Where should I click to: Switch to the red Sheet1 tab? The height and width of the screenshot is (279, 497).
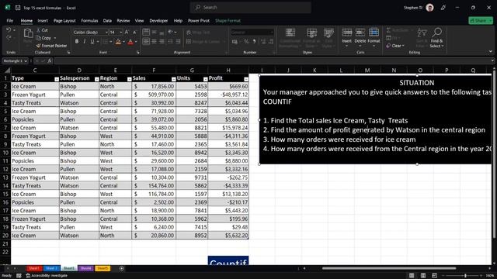34,268
